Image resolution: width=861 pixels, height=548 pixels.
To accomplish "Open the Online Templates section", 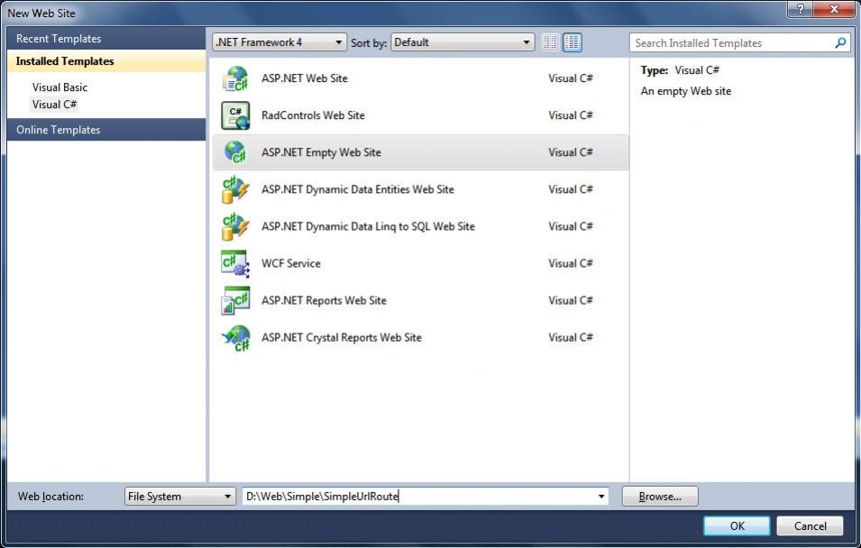I will click(x=106, y=130).
